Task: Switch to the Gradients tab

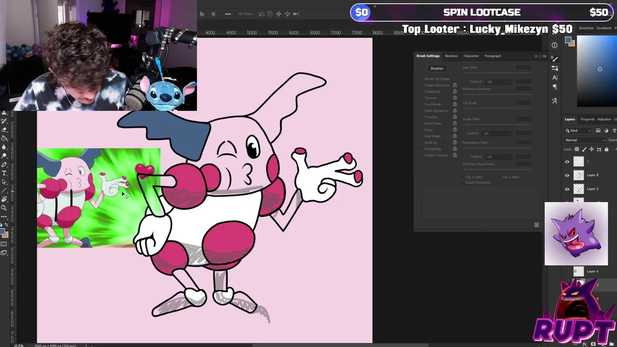Action: [x=604, y=28]
